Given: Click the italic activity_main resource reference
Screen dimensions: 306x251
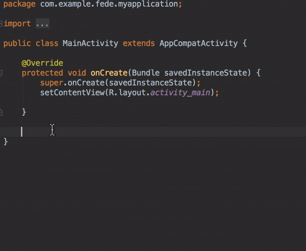Looking at the screenshot, I should [180, 92].
